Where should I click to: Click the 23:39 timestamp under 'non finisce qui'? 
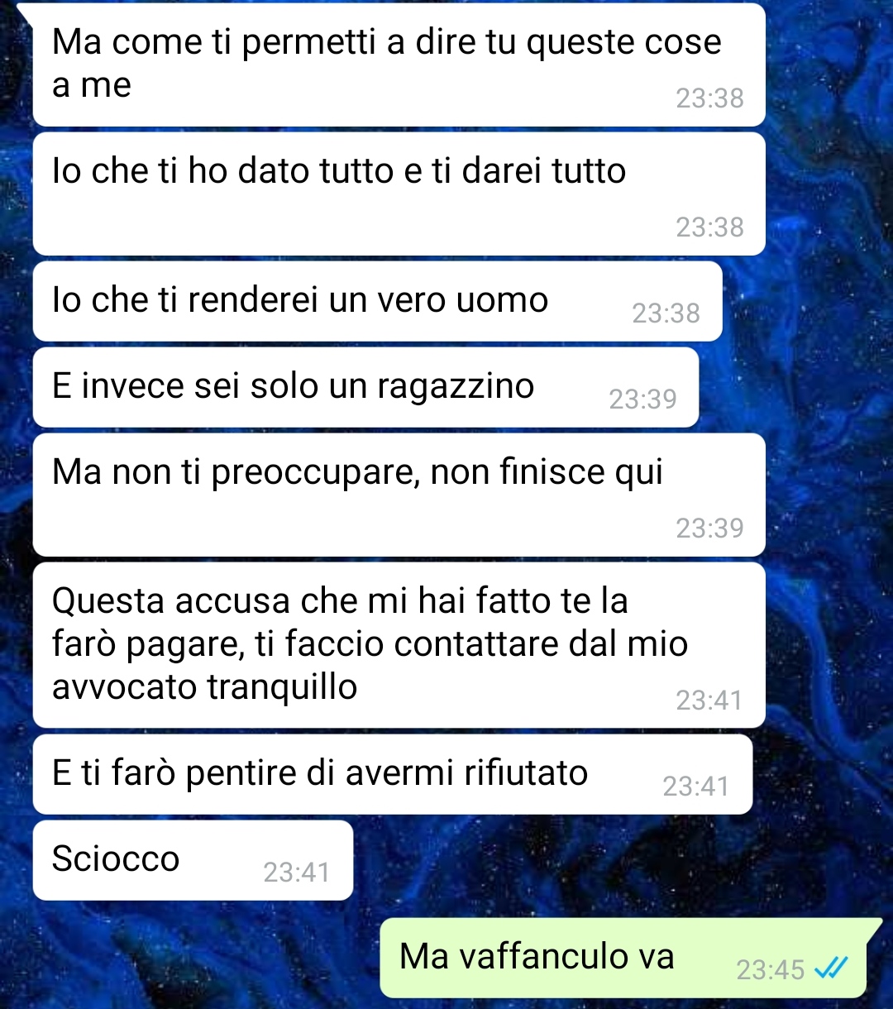(709, 528)
